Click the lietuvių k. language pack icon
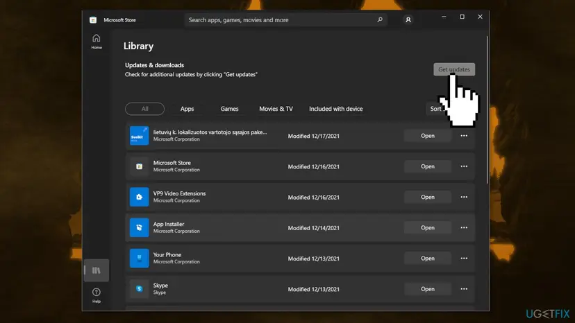Image resolution: width=575 pixels, height=323 pixels. click(x=139, y=135)
